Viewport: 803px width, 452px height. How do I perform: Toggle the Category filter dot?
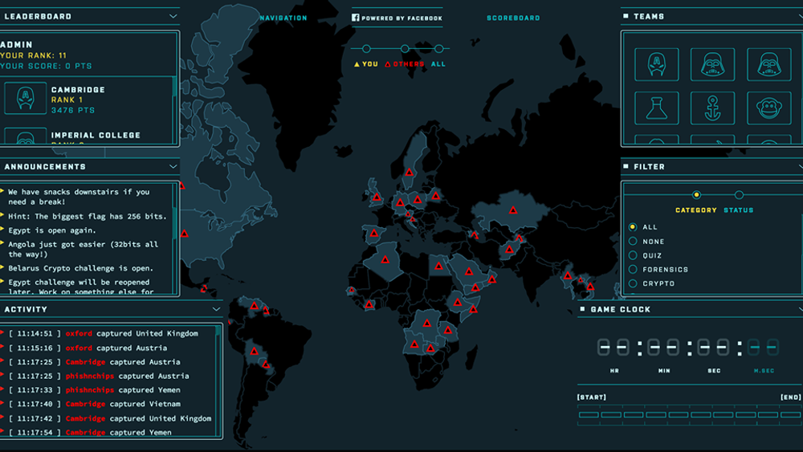pos(696,195)
